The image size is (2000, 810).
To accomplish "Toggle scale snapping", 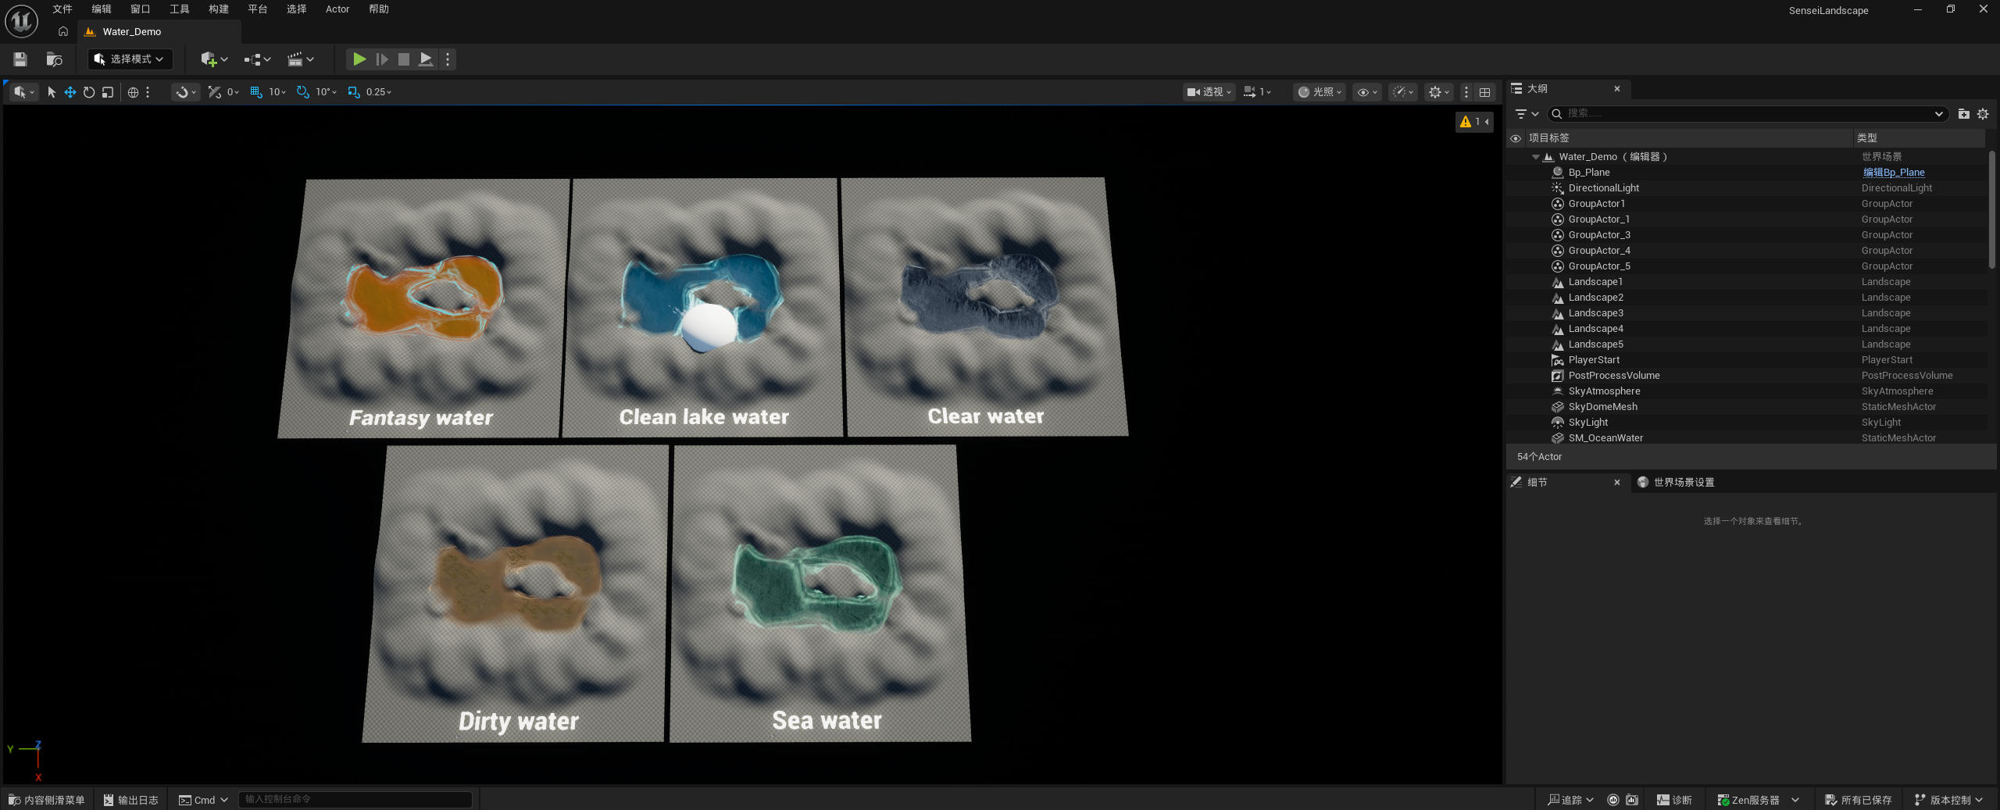I will [354, 92].
